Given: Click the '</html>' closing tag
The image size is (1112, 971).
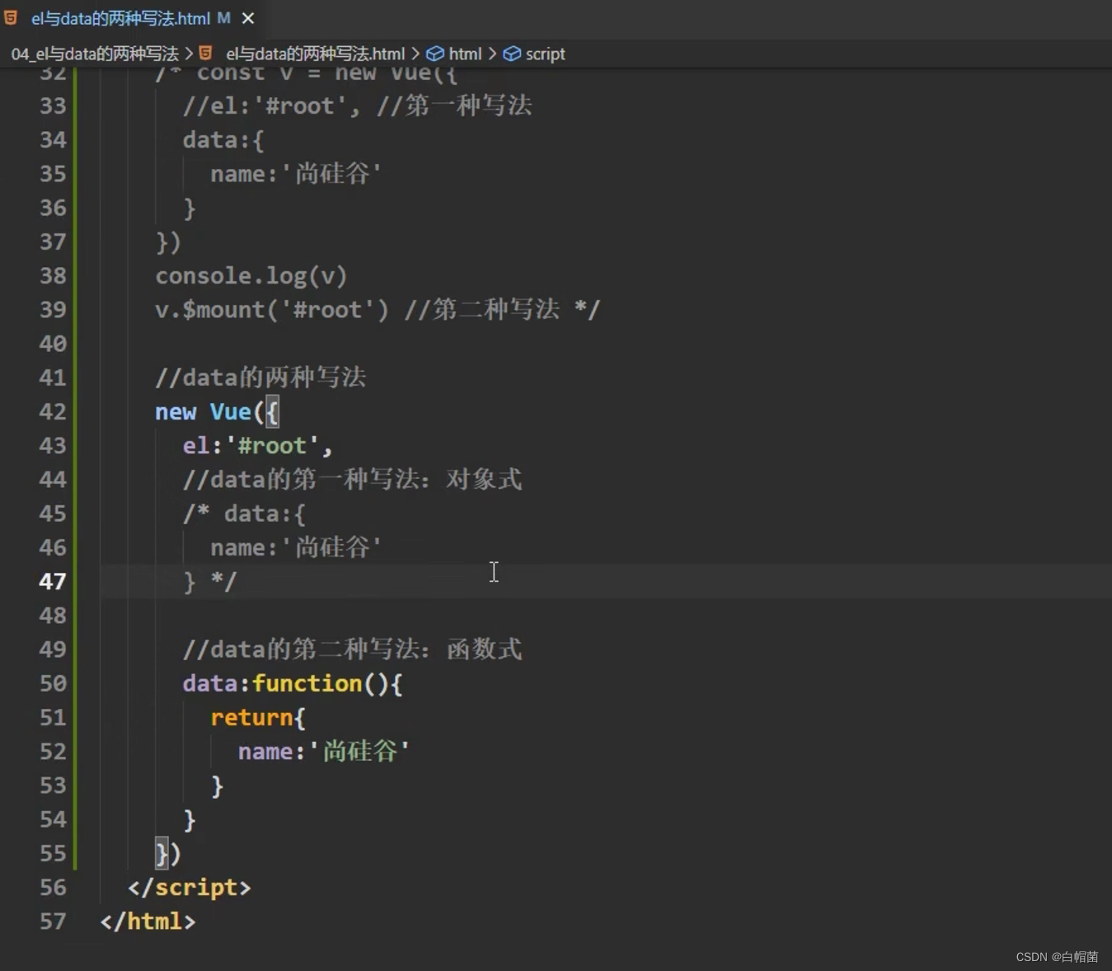Looking at the screenshot, I should [148, 921].
